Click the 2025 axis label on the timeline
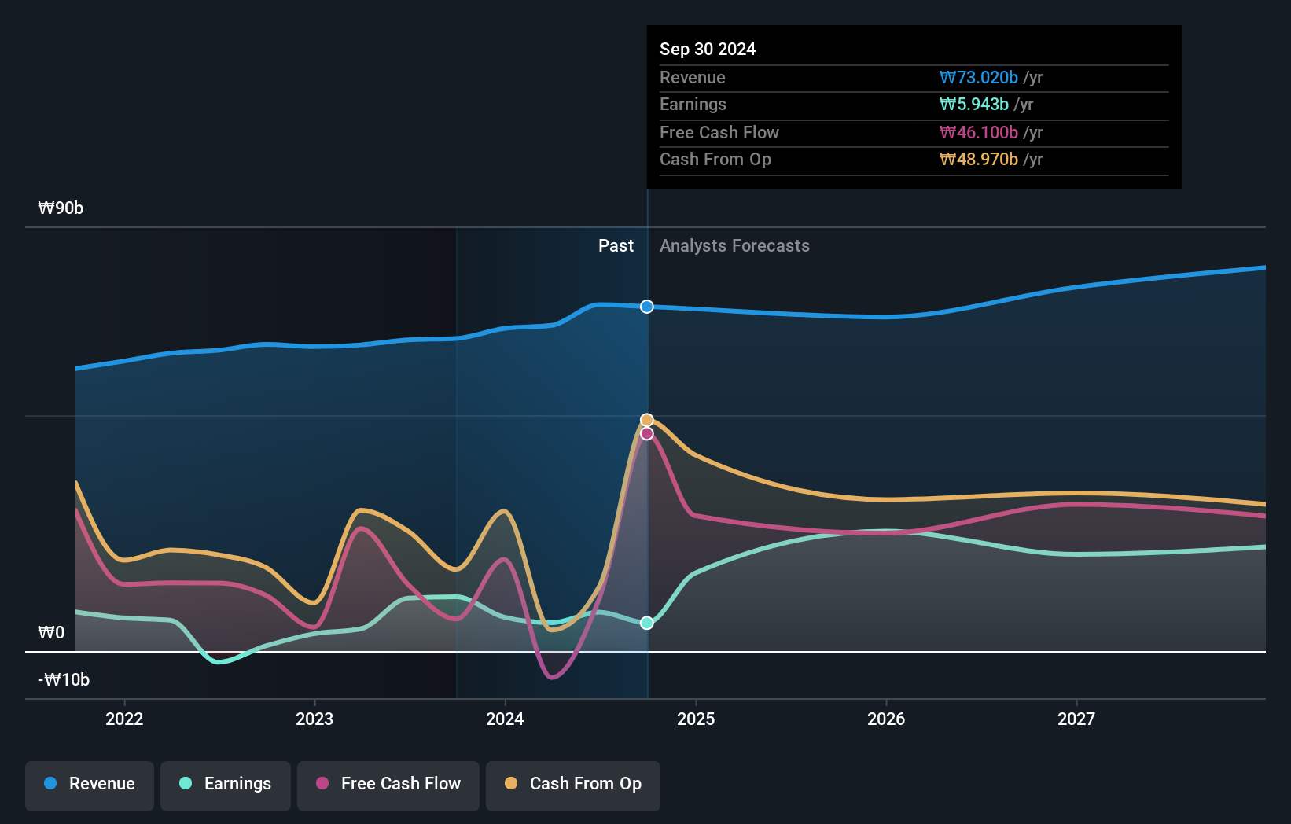This screenshot has height=824, width=1291. point(696,719)
